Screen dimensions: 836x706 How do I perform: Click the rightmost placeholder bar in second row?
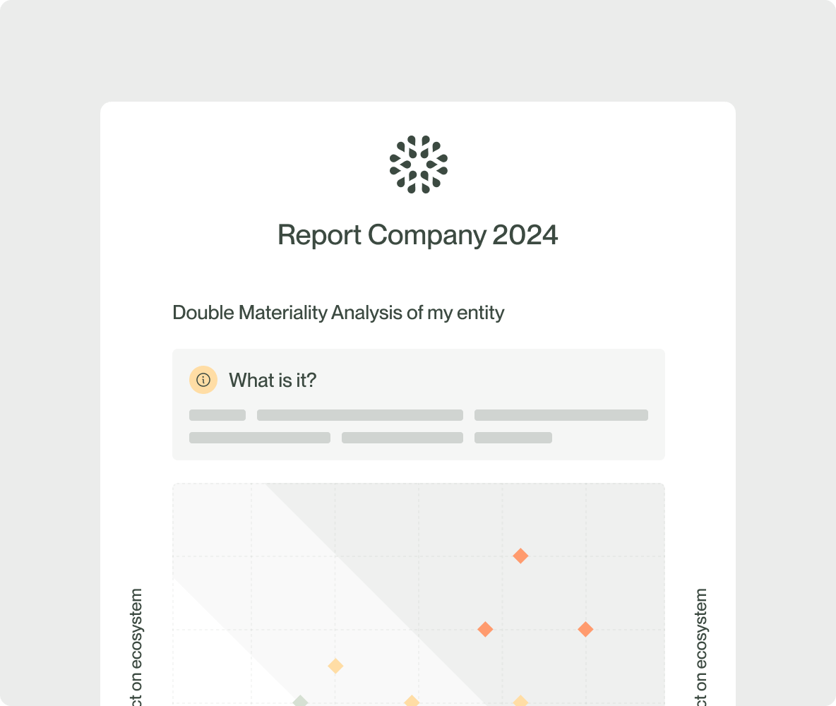[513, 438]
